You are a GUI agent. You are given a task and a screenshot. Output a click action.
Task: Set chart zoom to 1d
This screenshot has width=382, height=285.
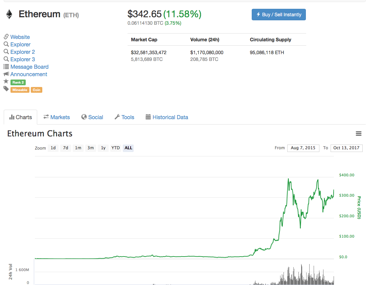[53, 148]
